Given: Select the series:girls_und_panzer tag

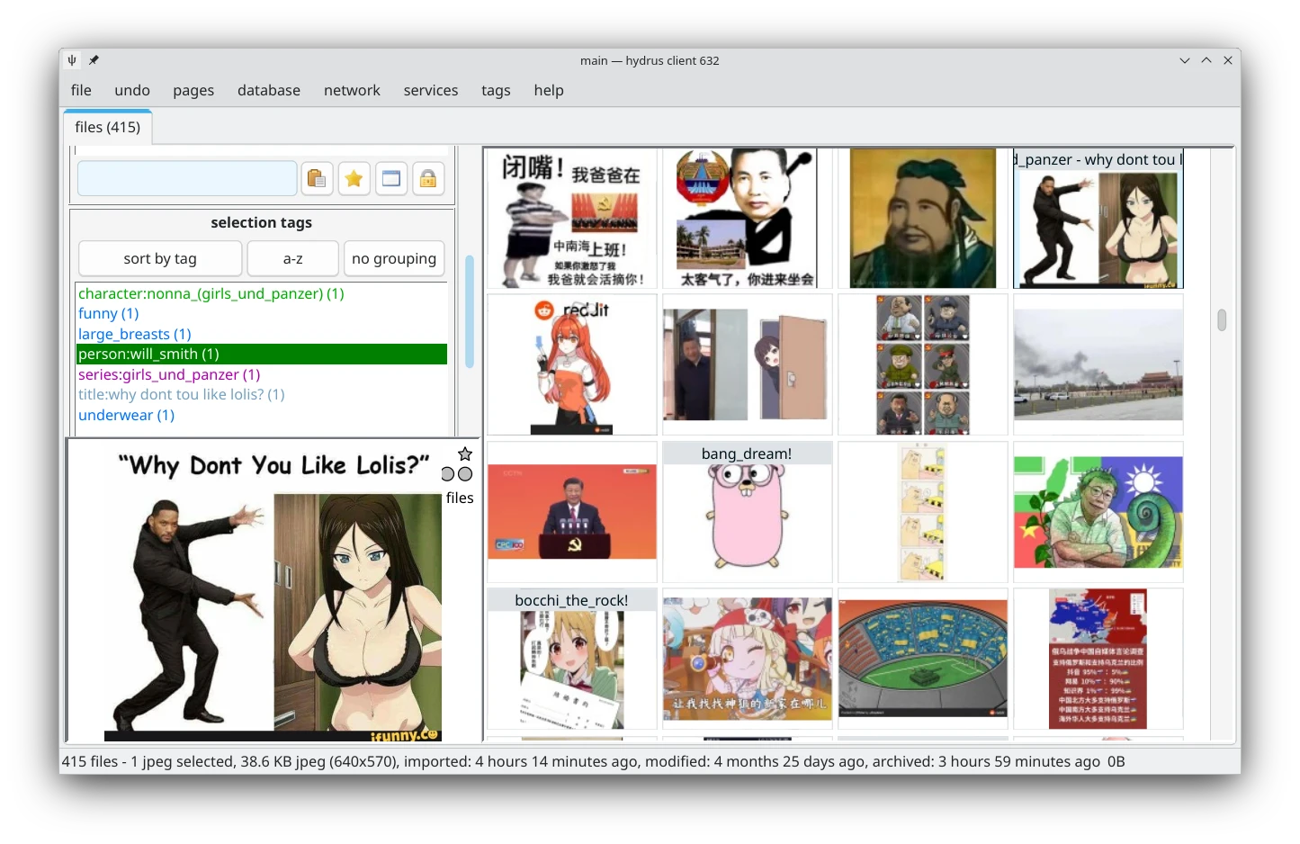Looking at the screenshot, I should 168,374.
